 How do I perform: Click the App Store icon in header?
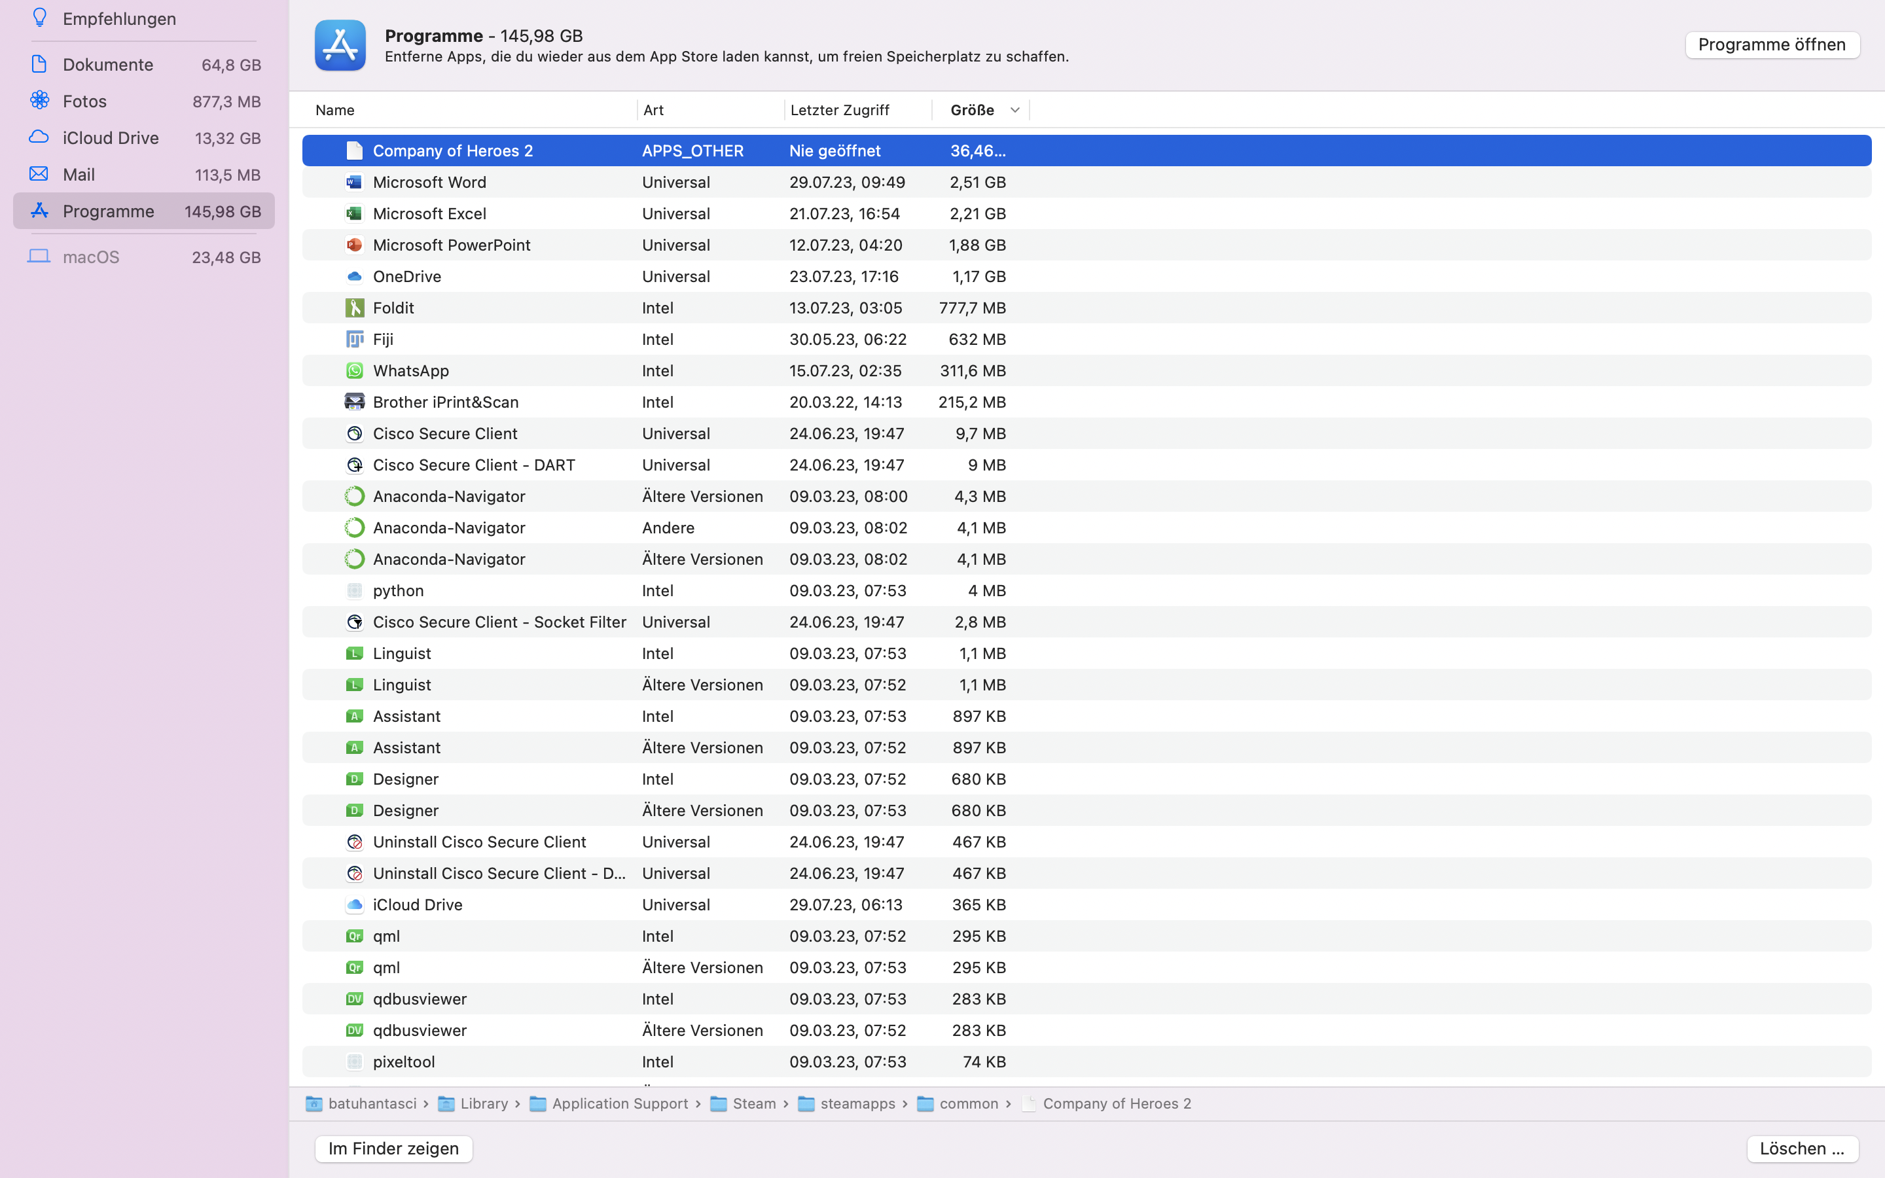tap(340, 45)
